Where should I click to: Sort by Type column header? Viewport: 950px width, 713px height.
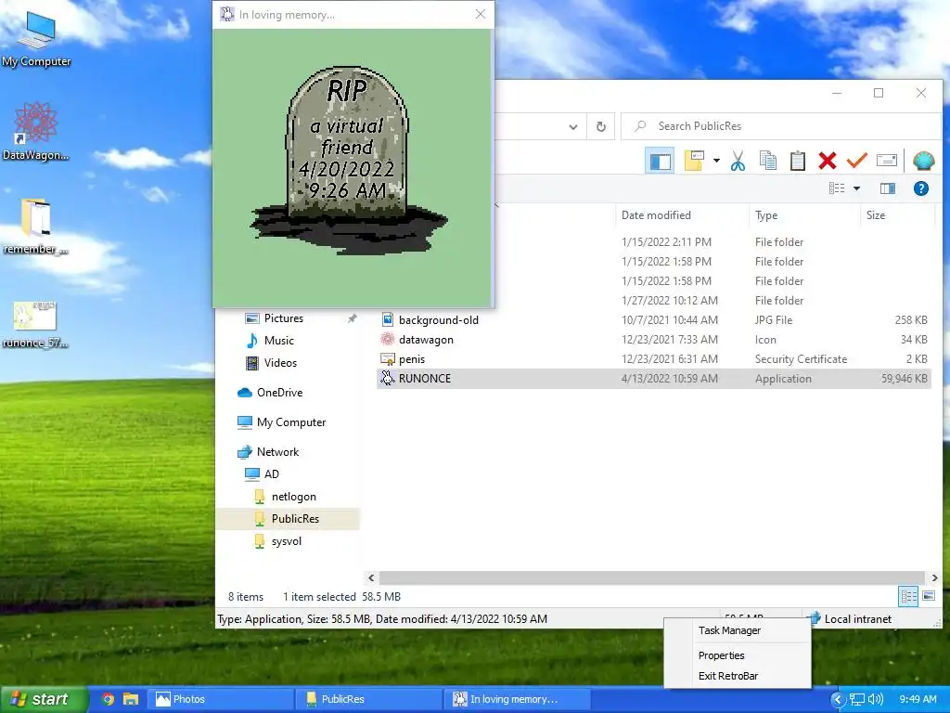tap(765, 215)
